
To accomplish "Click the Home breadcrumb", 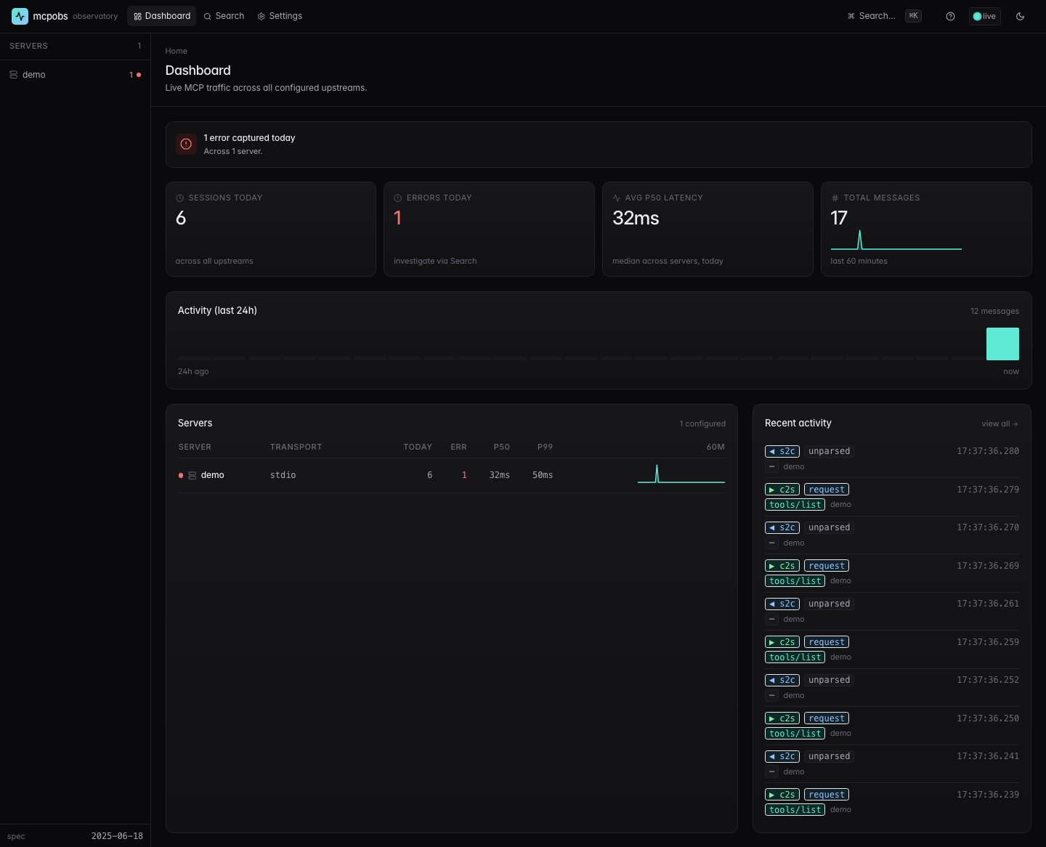I will tap(176, 51).
